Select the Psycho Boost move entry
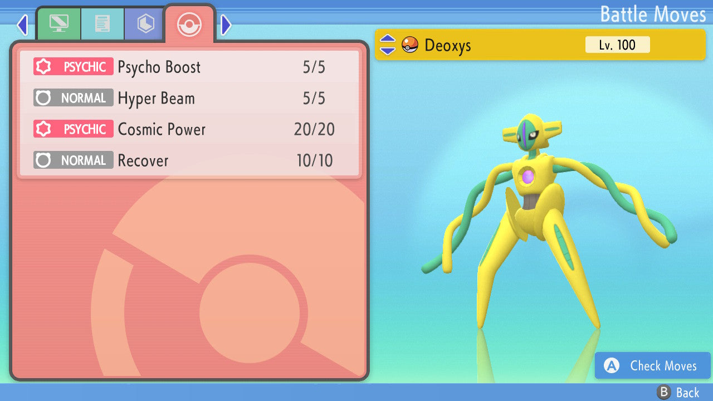The image size is (713, 401). click(158, 67)
